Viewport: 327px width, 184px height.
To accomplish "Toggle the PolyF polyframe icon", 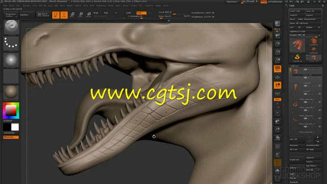I will (278, 146).
